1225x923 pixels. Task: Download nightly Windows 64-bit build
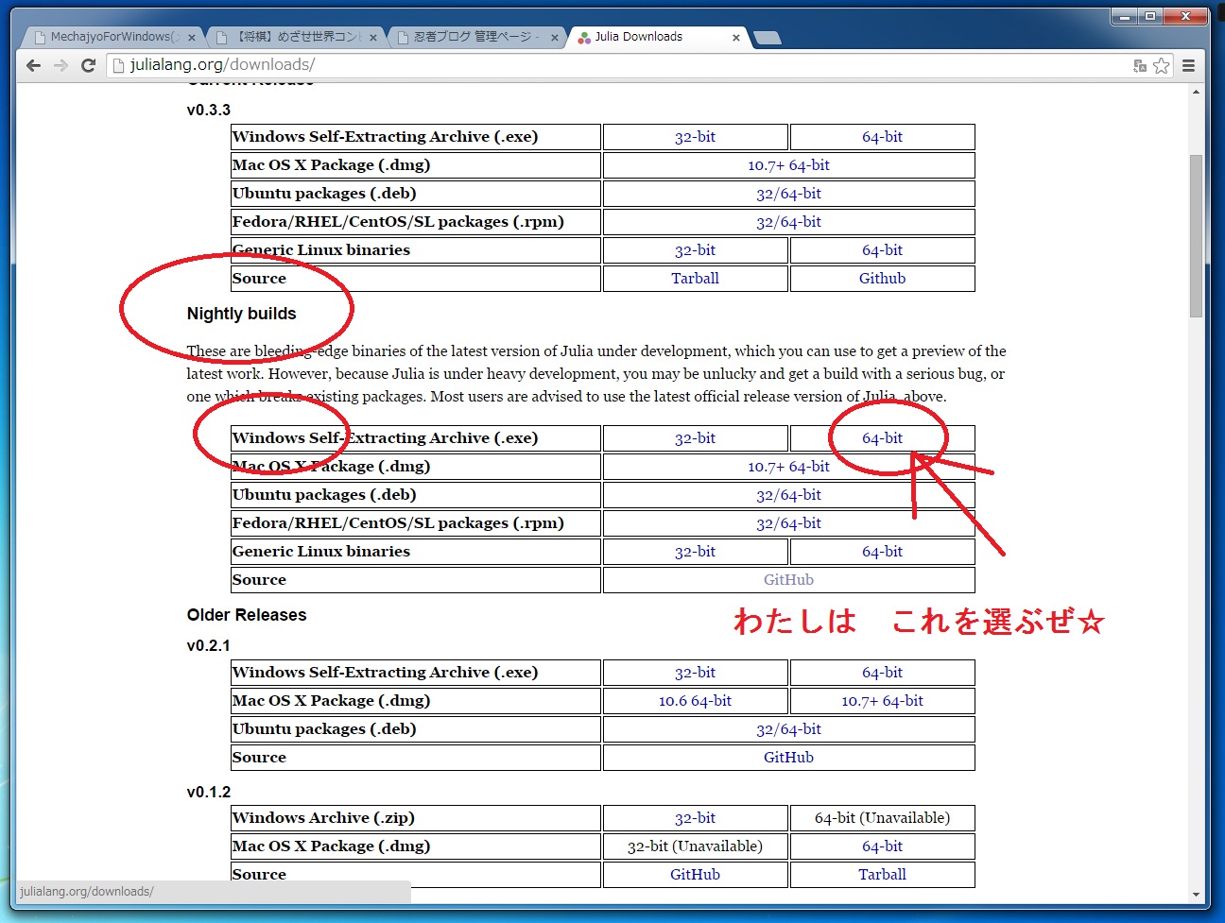[x=882, y=438]
